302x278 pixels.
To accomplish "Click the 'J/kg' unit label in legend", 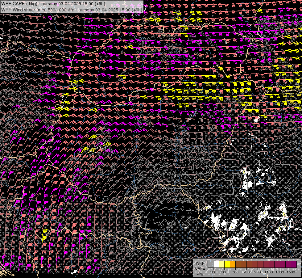I will point(200,273).
